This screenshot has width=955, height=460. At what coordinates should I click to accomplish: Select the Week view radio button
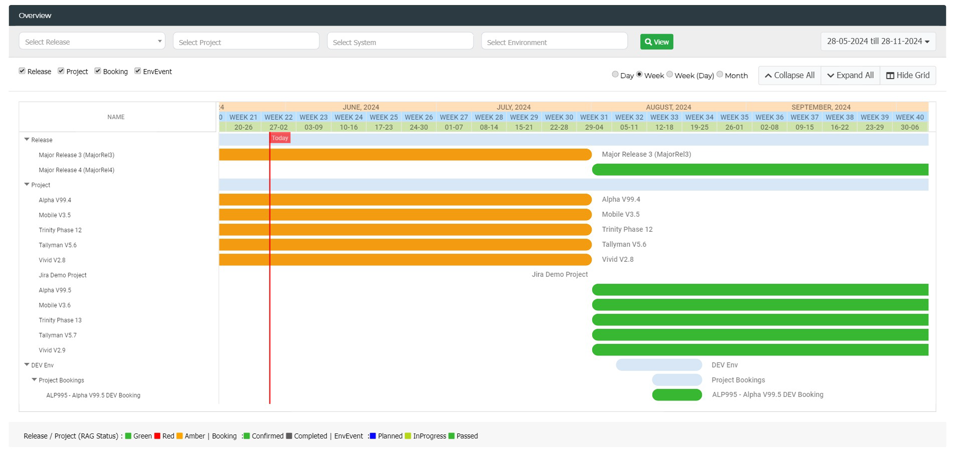tap(639, 75)
